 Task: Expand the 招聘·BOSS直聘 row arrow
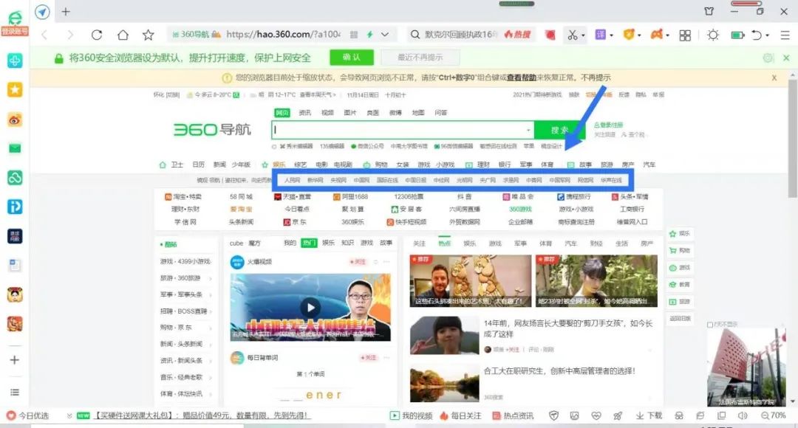tap(210, 311)
